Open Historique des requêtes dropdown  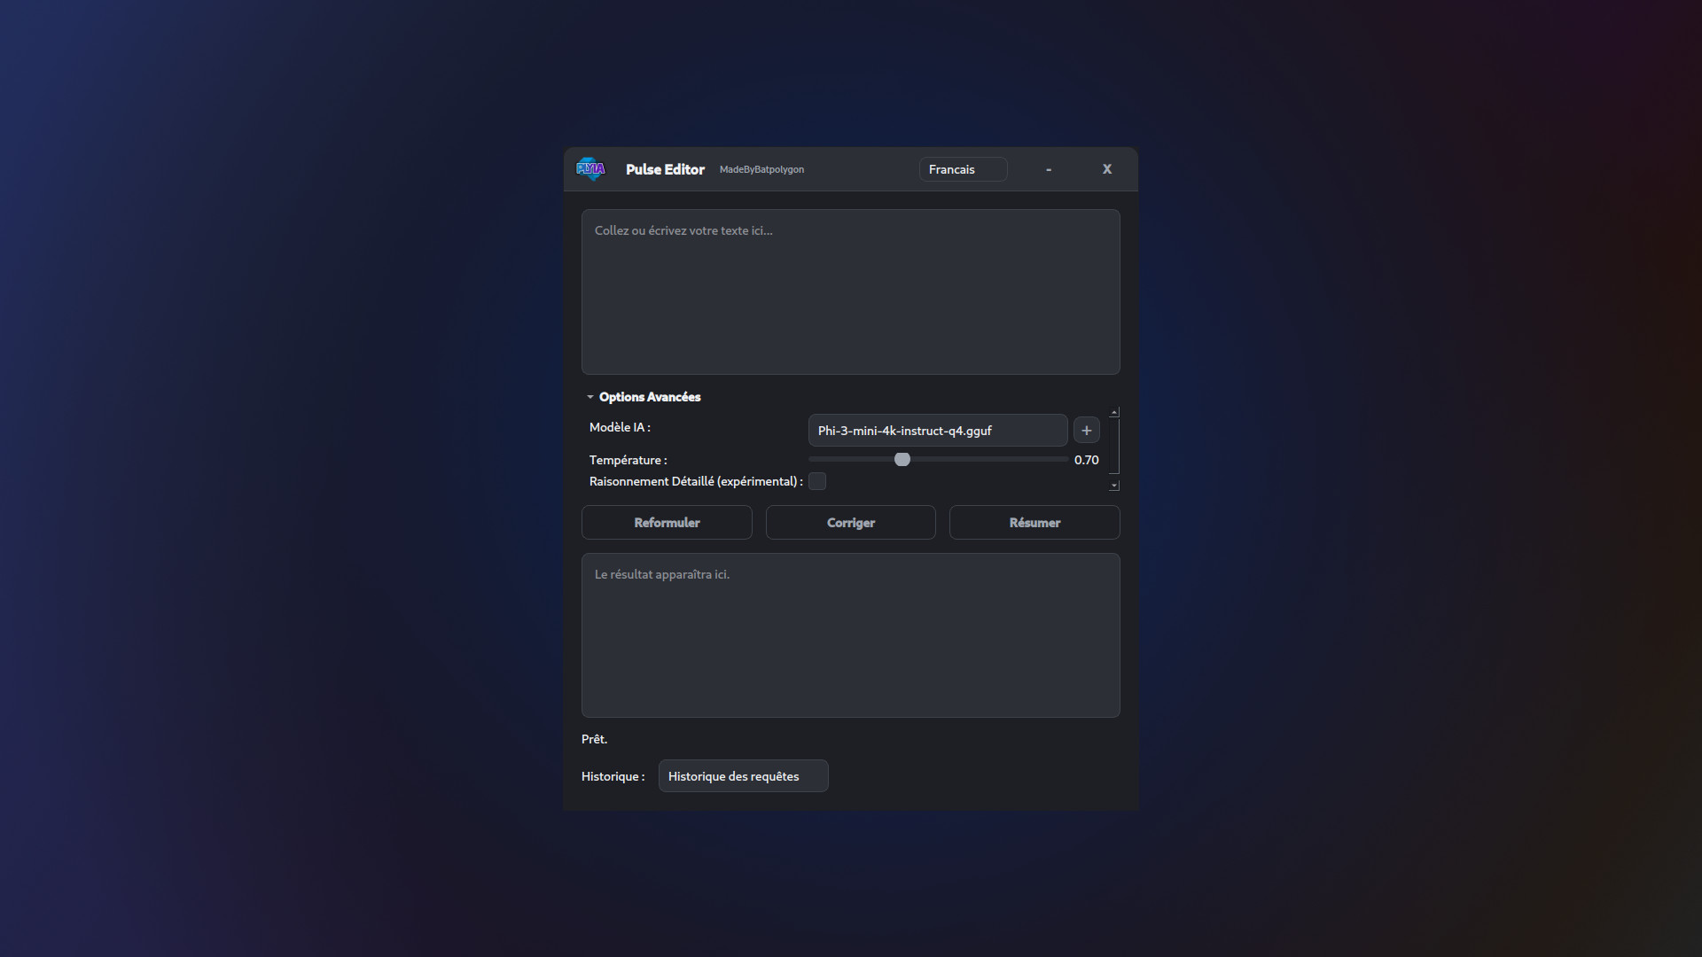[743, 776]
